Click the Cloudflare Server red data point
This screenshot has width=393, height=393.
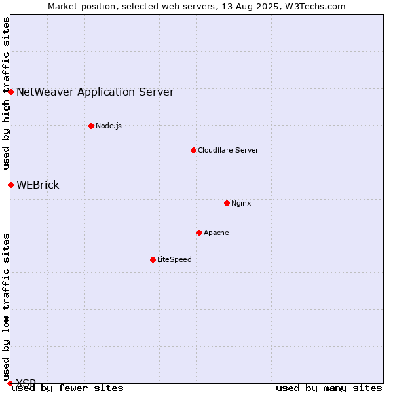pos(193,151)
